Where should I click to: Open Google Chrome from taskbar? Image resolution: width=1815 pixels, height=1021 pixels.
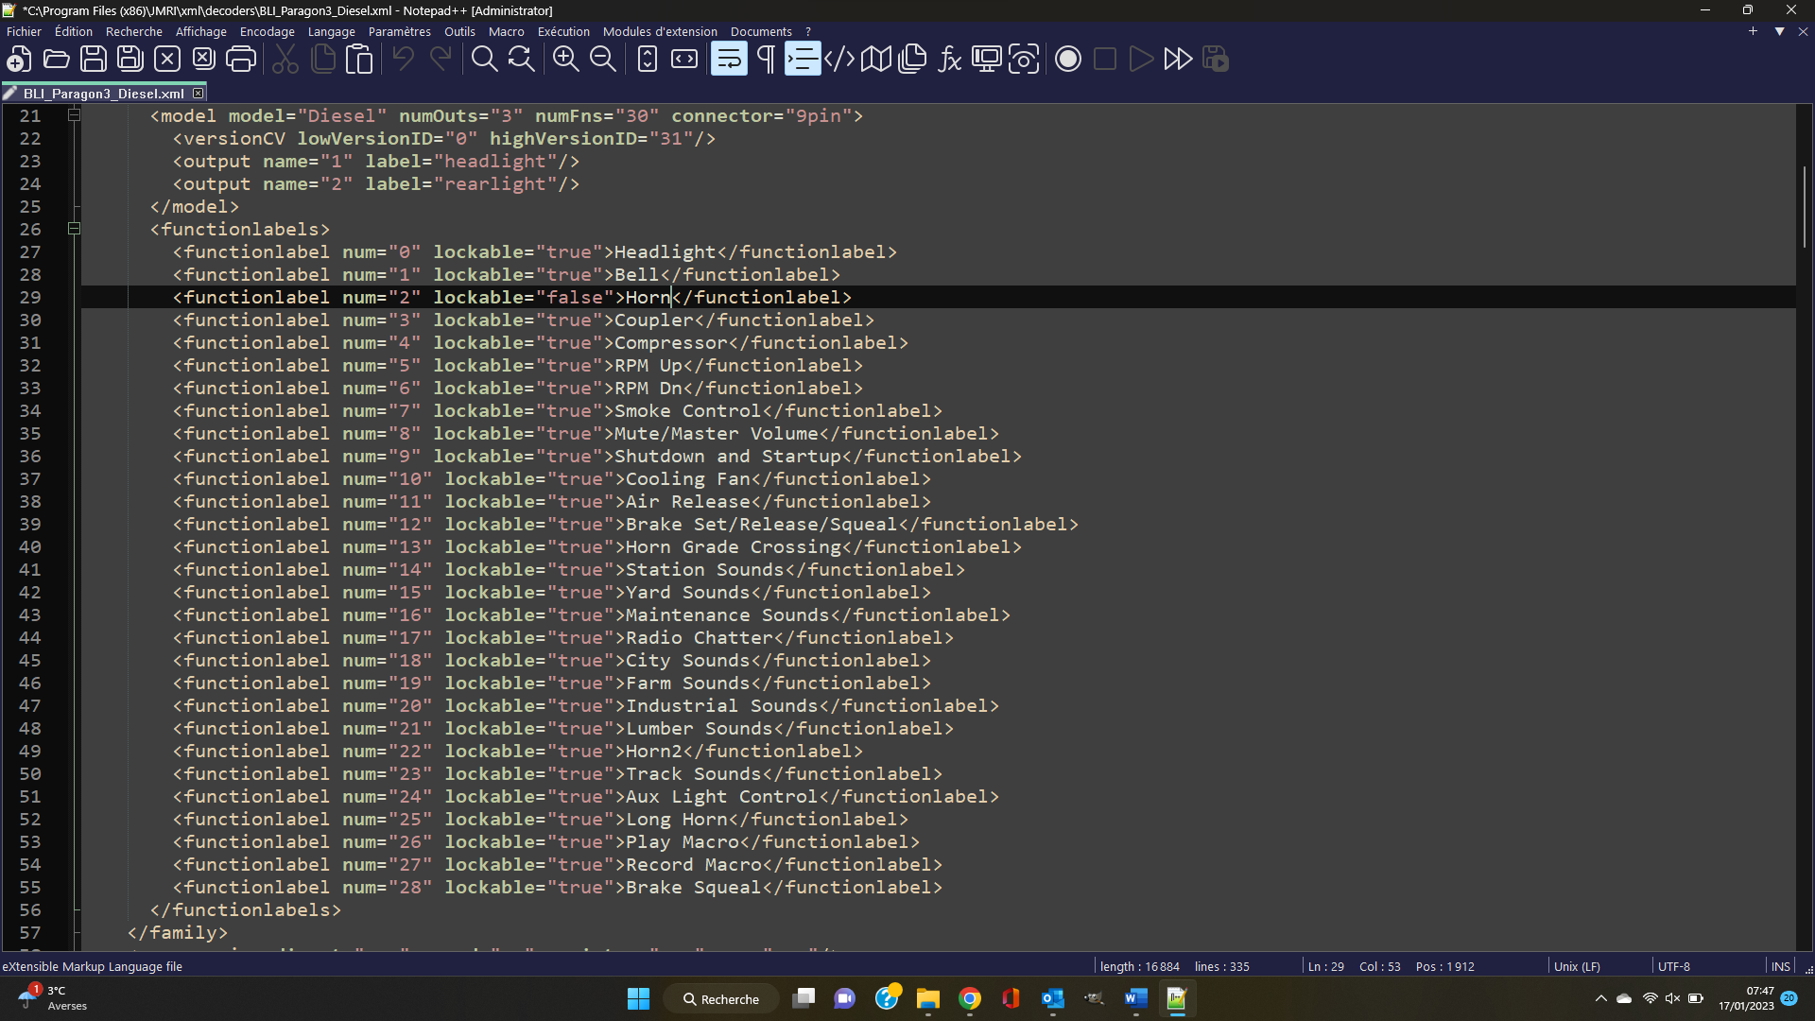[x=970, y=999]
